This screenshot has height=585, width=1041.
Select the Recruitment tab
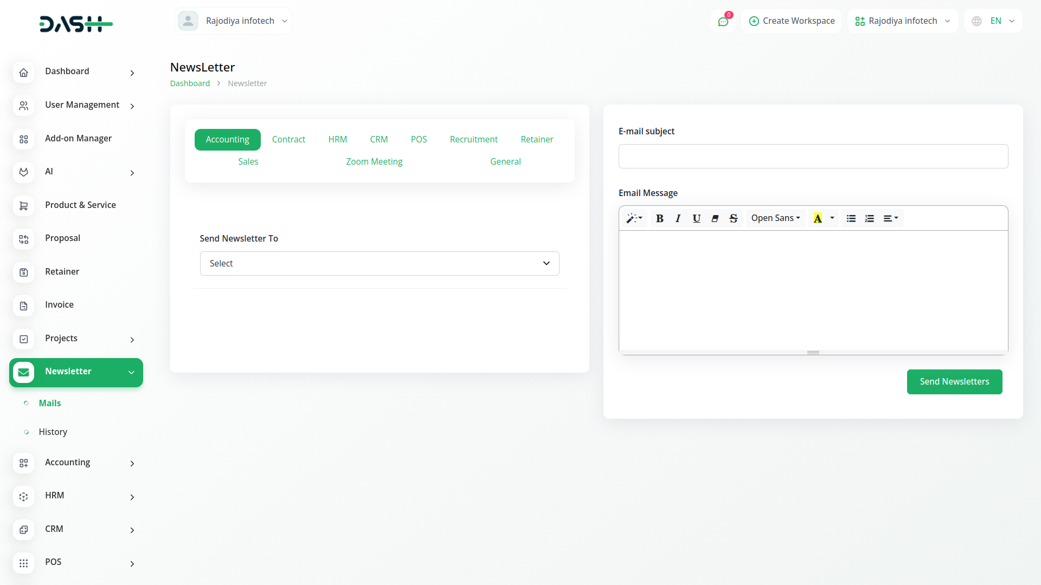tap(473, 139)
